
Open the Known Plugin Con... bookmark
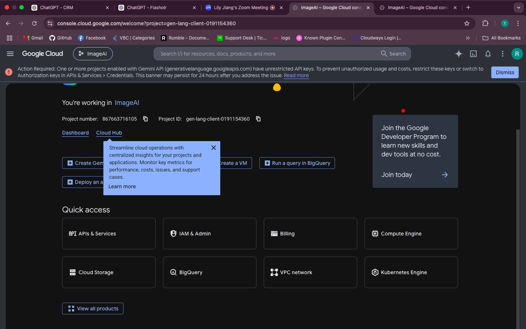tap(321, 38)
